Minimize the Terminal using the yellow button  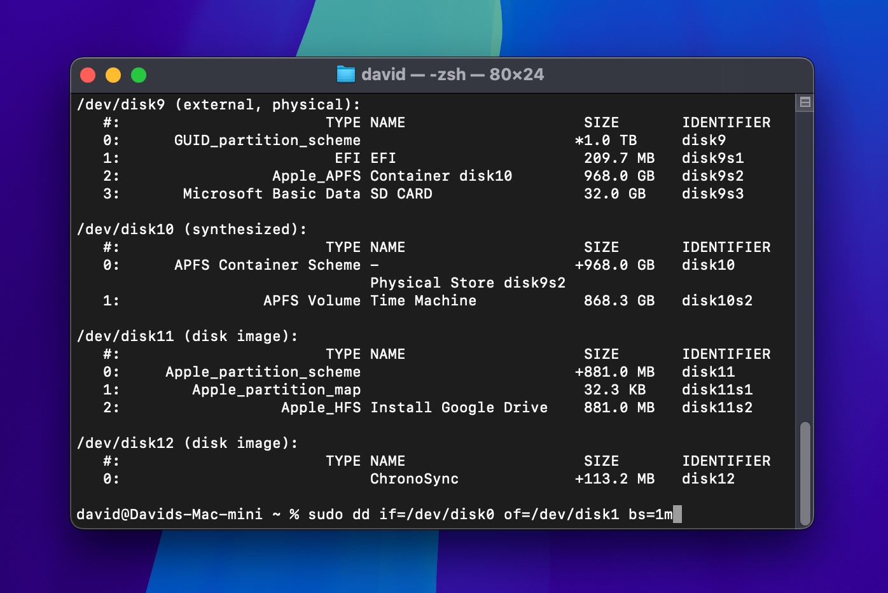coord(113,75)
